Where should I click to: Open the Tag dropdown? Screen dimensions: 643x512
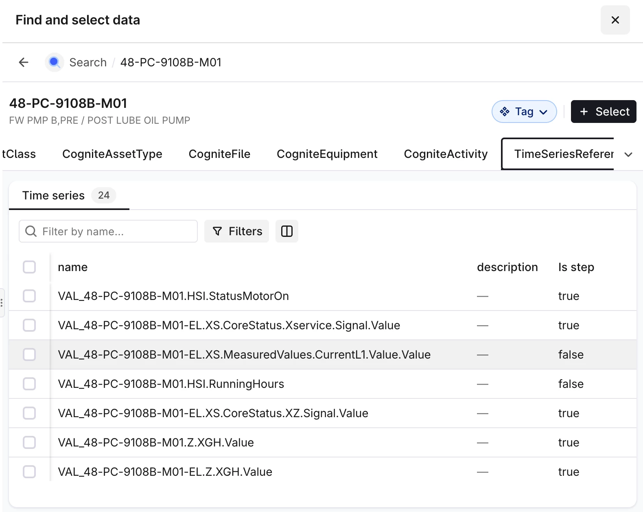tap(524, 112)
